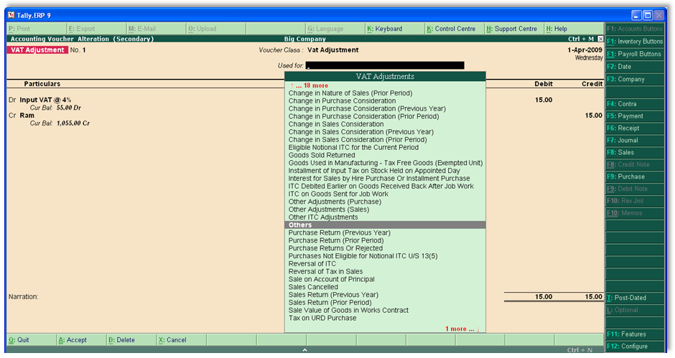Click the VAT Adjustment voucher type label
Screen dimensions: 675x358
37,50
